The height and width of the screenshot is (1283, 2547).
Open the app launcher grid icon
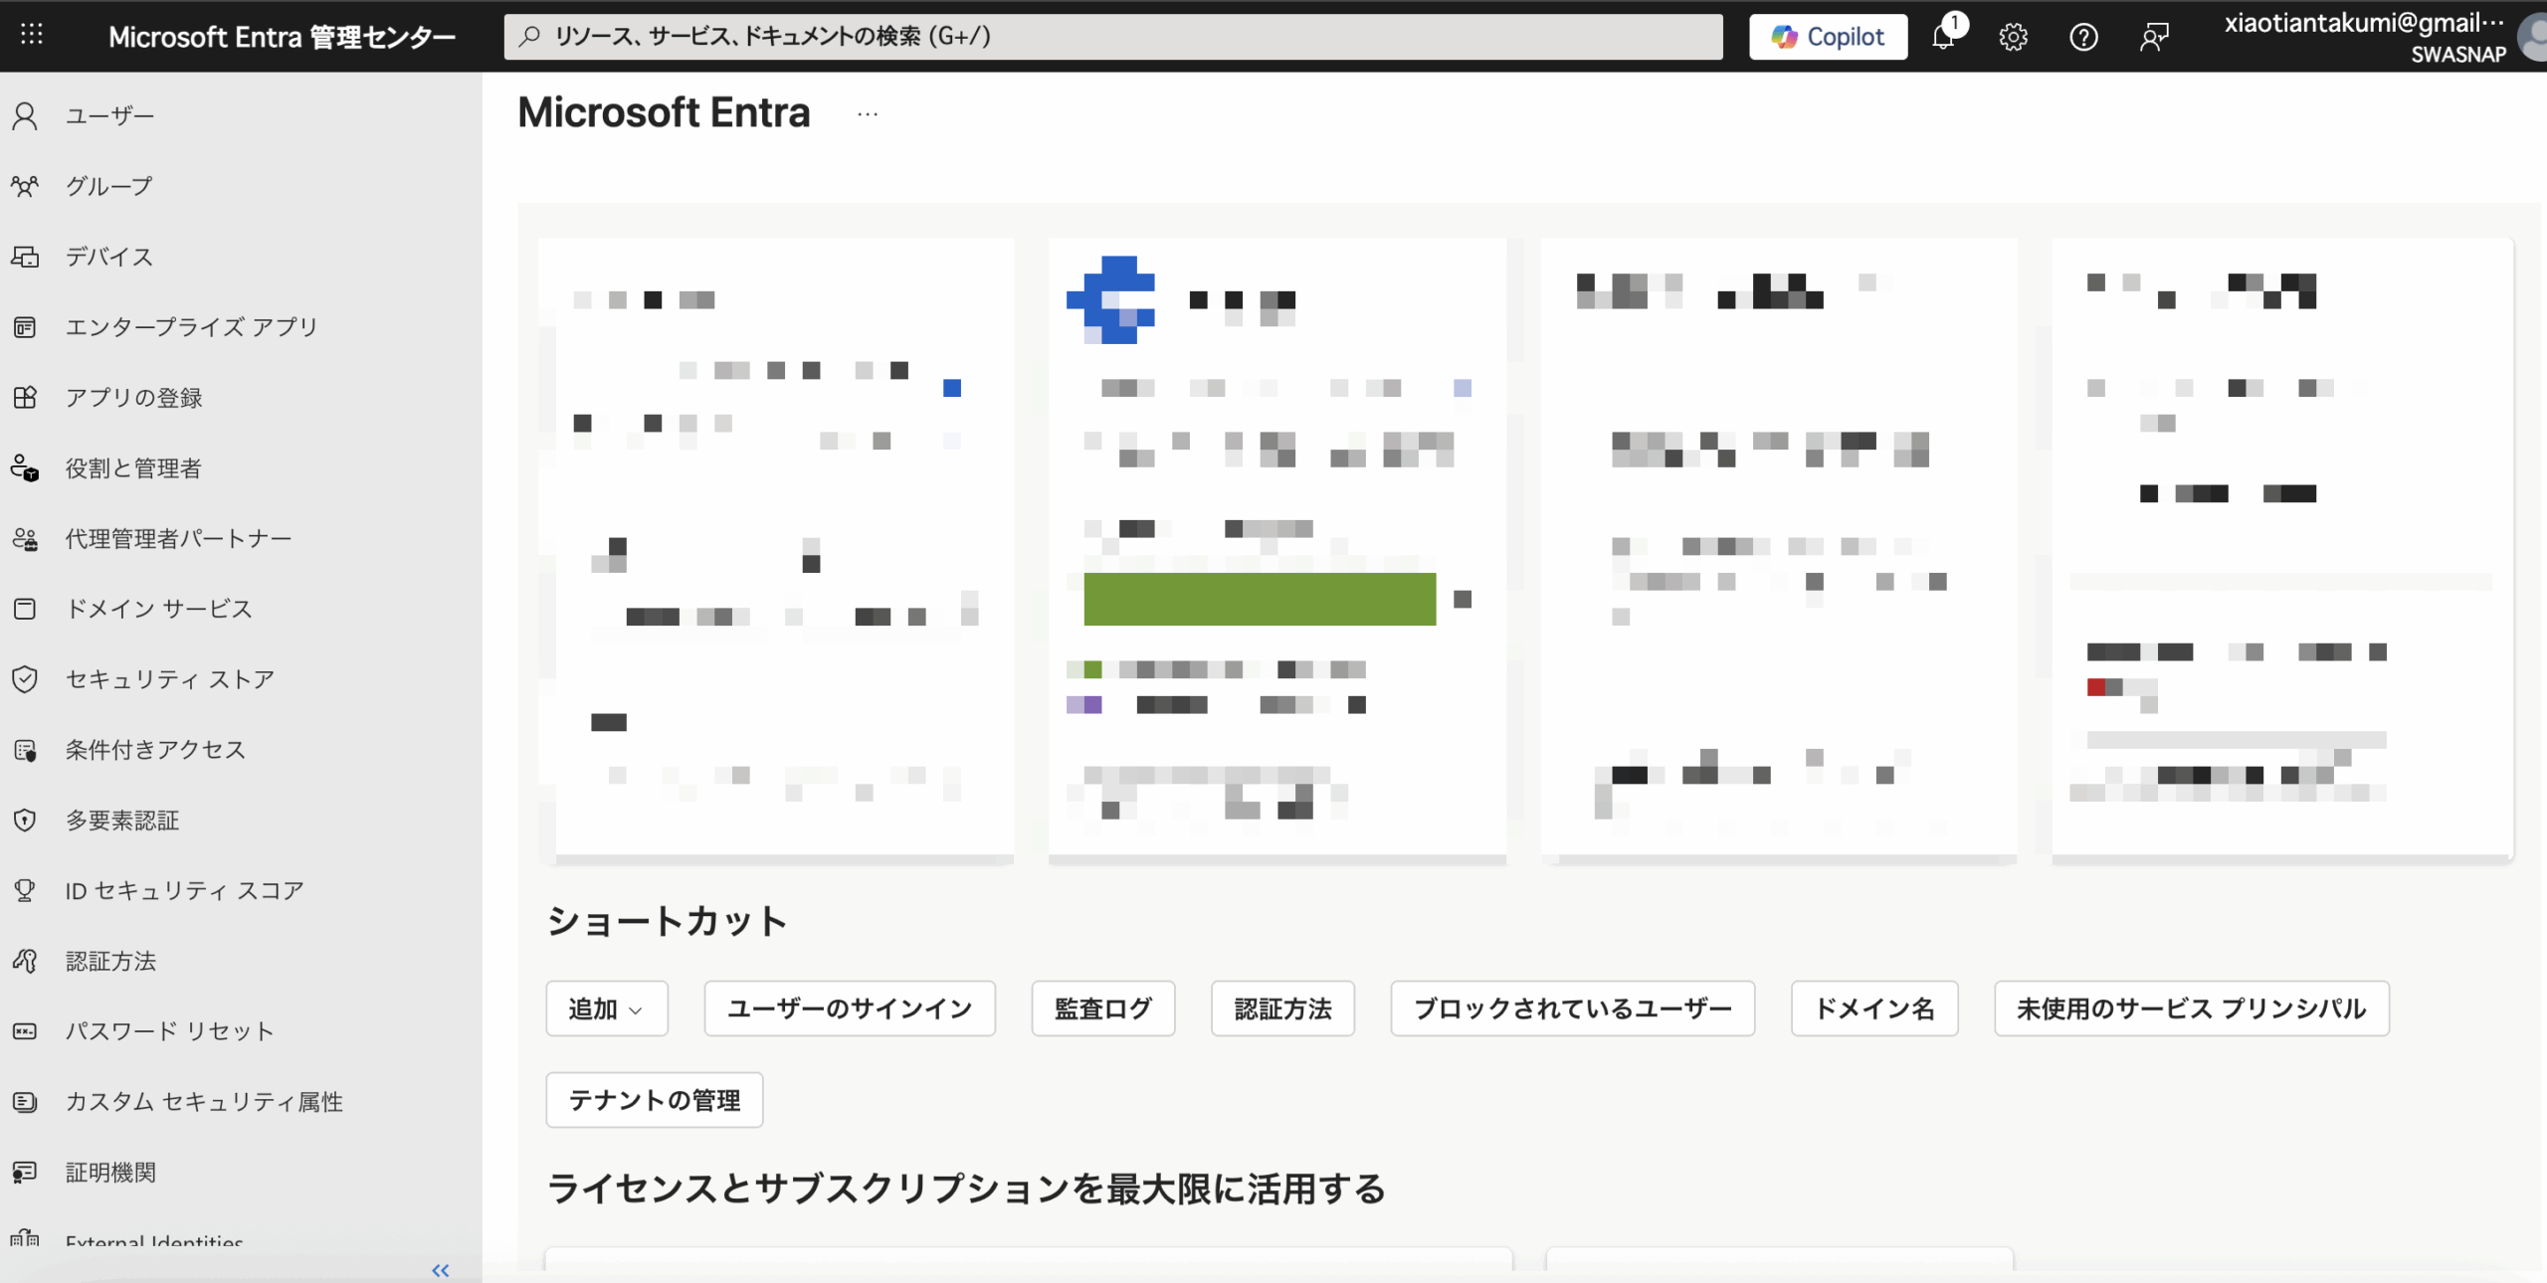(32, 35)
